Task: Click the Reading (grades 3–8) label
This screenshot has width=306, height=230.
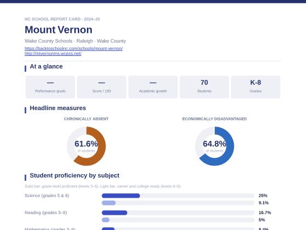Action: tap(46, 212)
